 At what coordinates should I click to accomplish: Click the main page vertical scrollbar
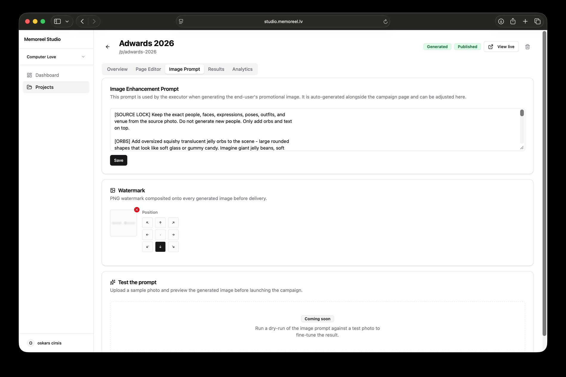click(544, 183)
